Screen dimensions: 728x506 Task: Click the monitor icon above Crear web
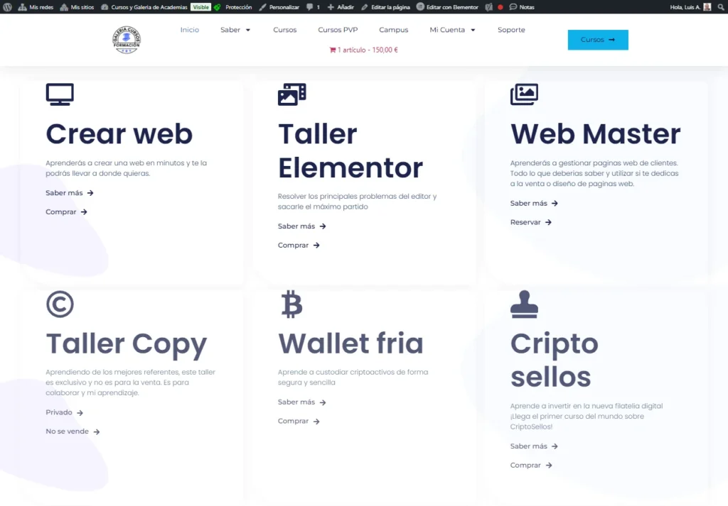click(x=60, y=94)
